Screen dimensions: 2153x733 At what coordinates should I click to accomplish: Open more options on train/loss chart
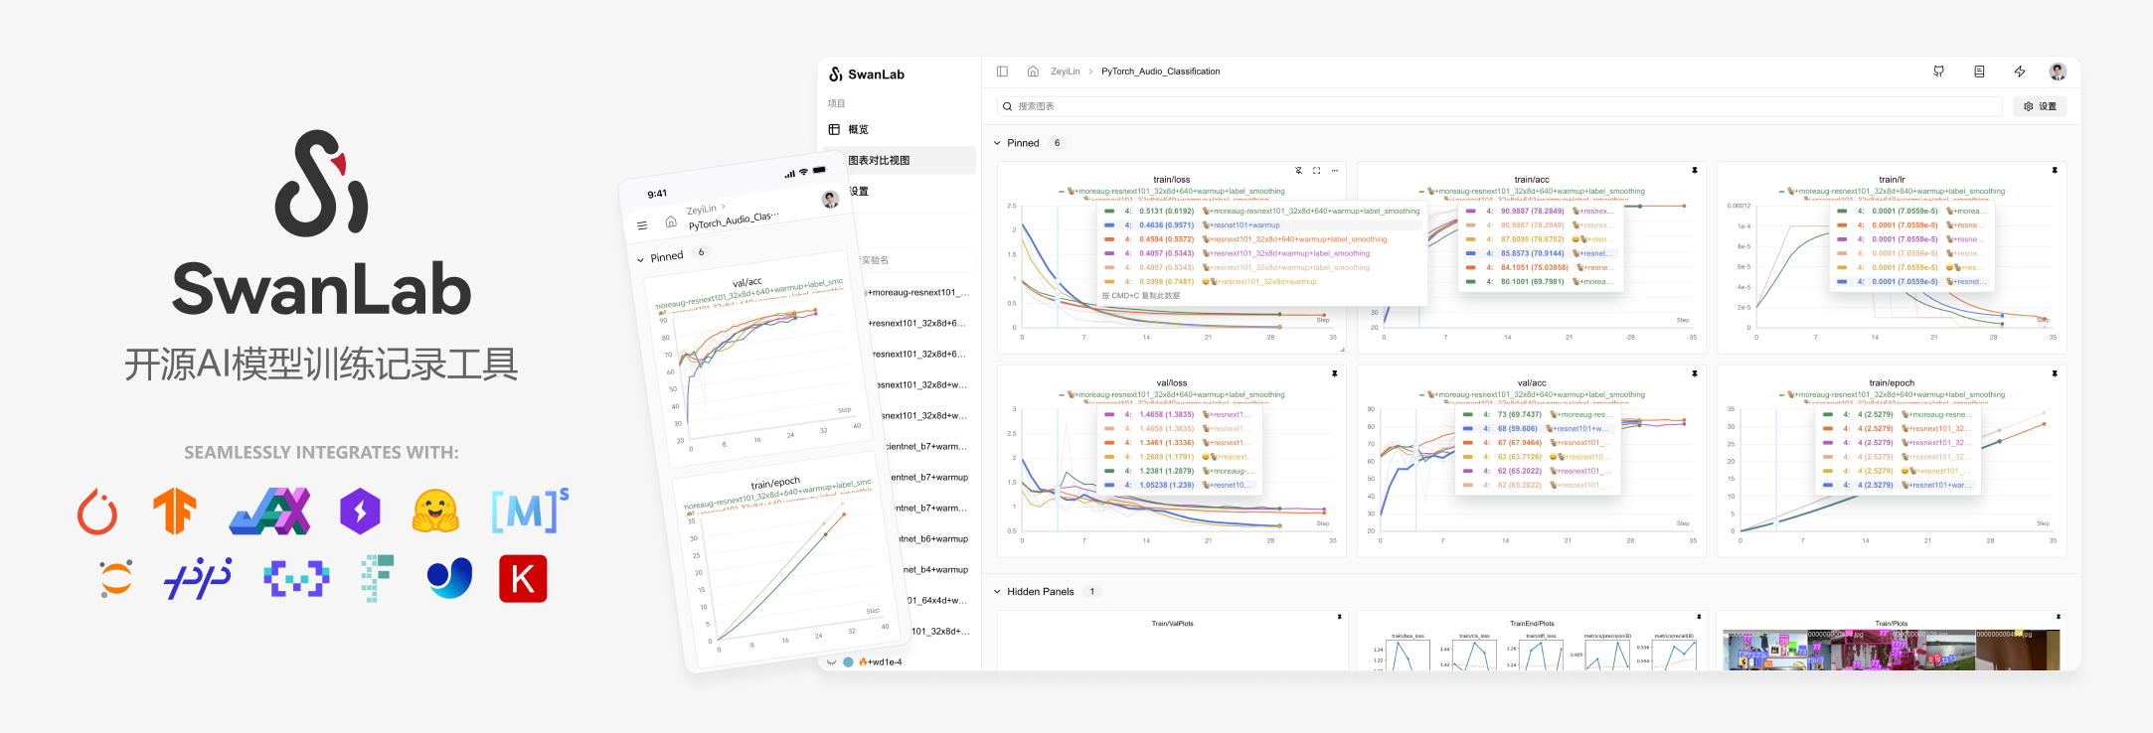(1335, 171)
